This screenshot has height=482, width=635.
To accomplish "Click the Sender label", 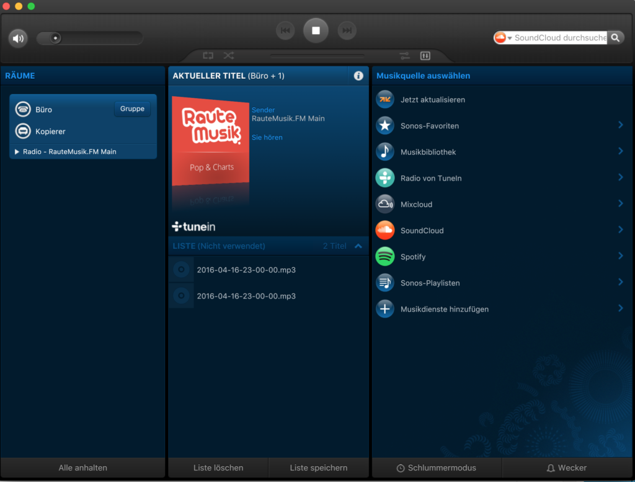I will click(x=263, y=110).
